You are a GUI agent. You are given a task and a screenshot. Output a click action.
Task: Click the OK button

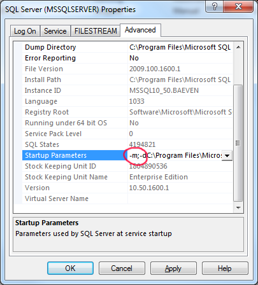(70, 268)
